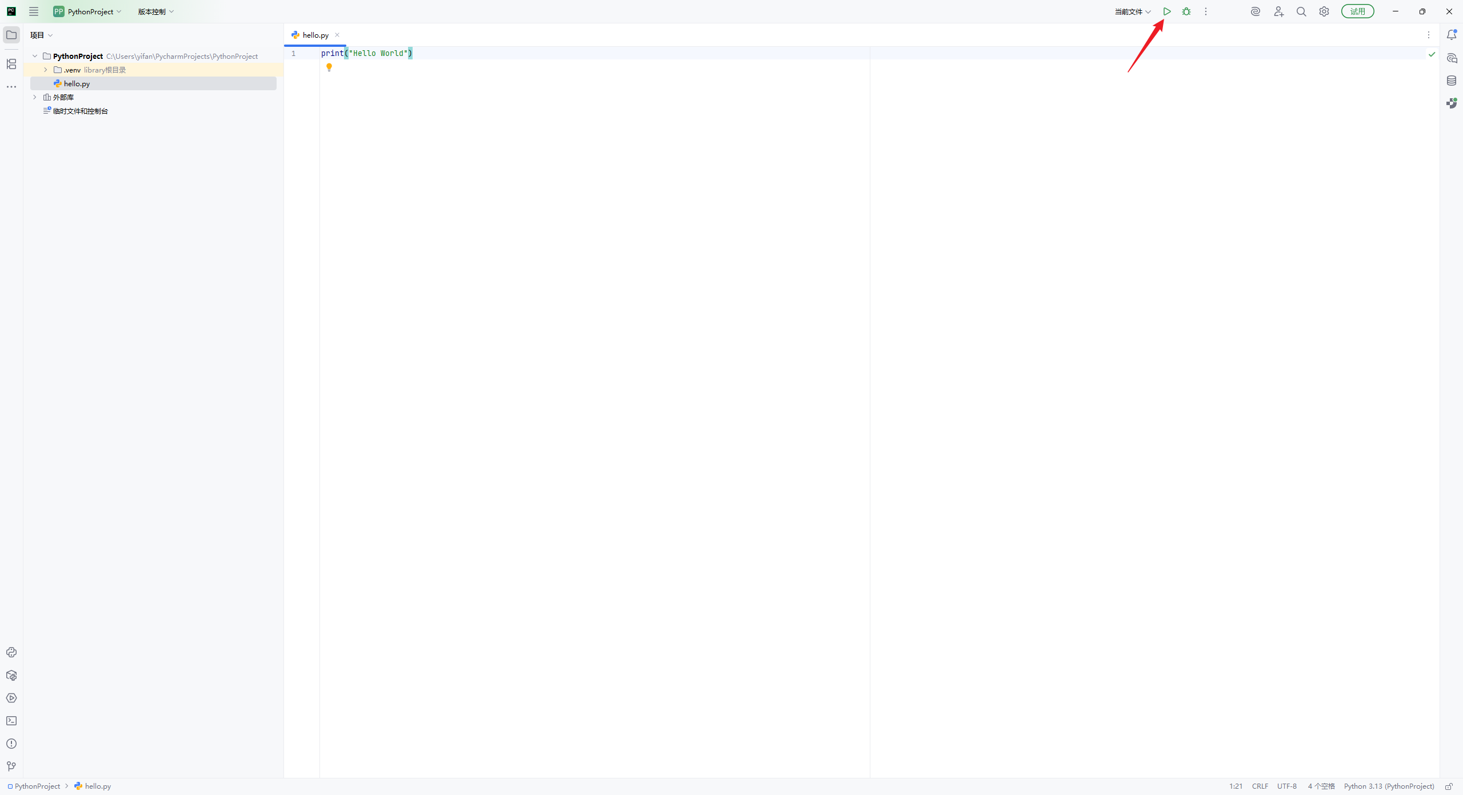Select the hello.py editor tab
This screenshot has height=795, width=1463.
pyautogui.click(x=315, y=35)
